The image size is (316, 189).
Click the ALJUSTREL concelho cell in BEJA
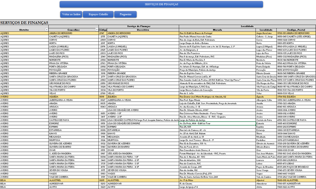pyautogui.click(x=73, y=180)
